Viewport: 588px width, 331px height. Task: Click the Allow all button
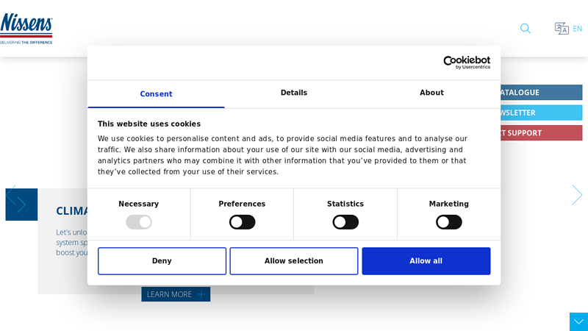click(426, 261)
